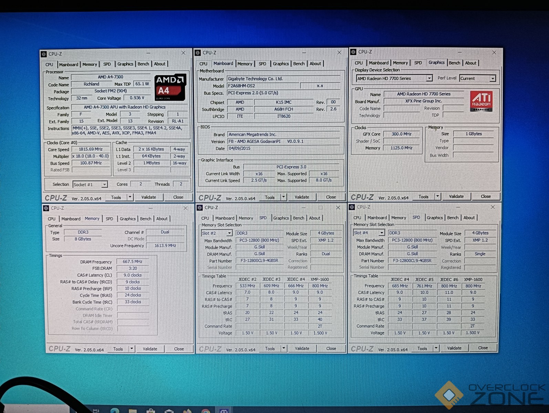Open the CPU-Z icon on the taskbar
Viewport: 549px width, 413px height.
coord(224,410)
